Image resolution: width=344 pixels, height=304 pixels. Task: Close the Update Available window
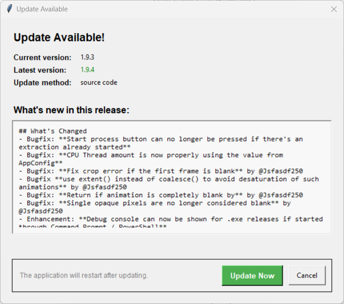[334, 9]
